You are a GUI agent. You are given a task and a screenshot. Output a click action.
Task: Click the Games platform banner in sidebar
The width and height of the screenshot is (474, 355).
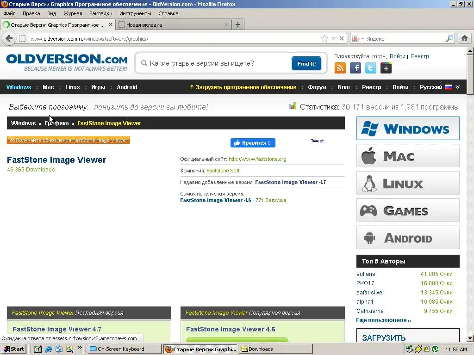408,210
